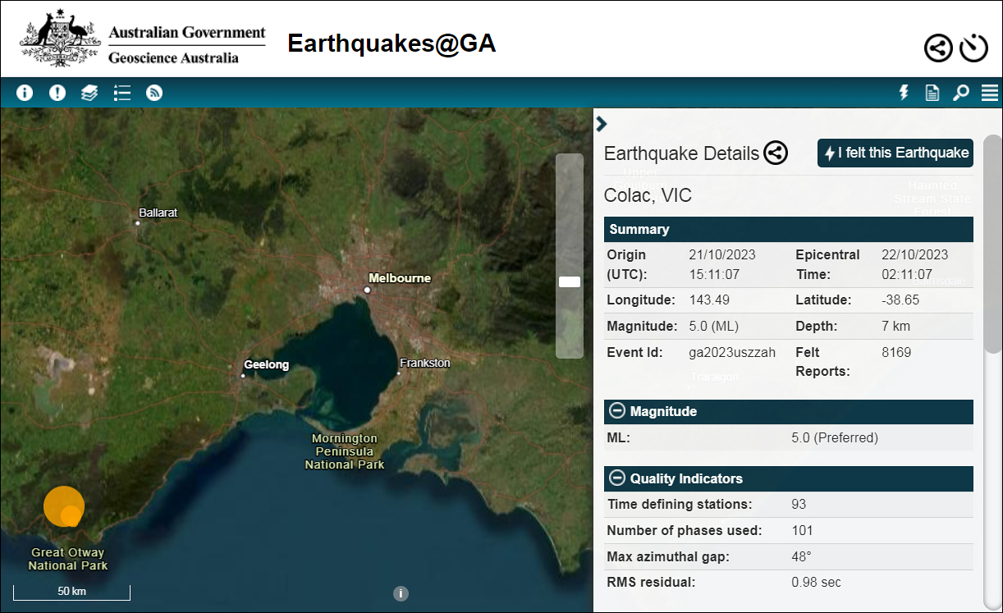
Task: Open the map layers icon
Action: pyautogui.click(x=89, y=93)
